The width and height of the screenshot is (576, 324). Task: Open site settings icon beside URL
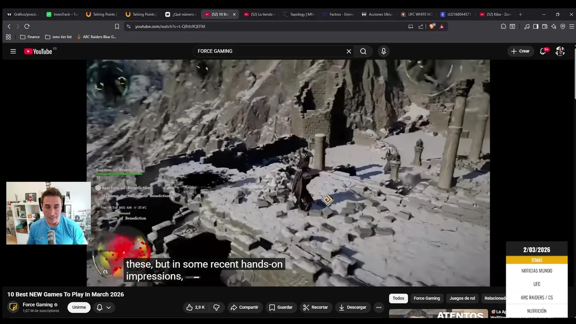point(129,27)
